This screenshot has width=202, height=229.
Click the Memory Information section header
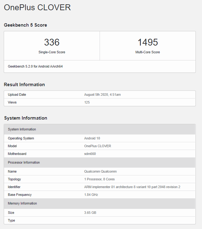(x=100, y=204)
